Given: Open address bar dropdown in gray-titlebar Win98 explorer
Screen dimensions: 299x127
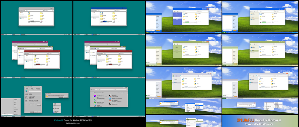Looking at the screenshot, I should pyautogui.click(x=41, y=10).
